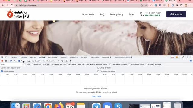Open a new Chrome tab
The image size is (193, 108).
click(180, 1)
